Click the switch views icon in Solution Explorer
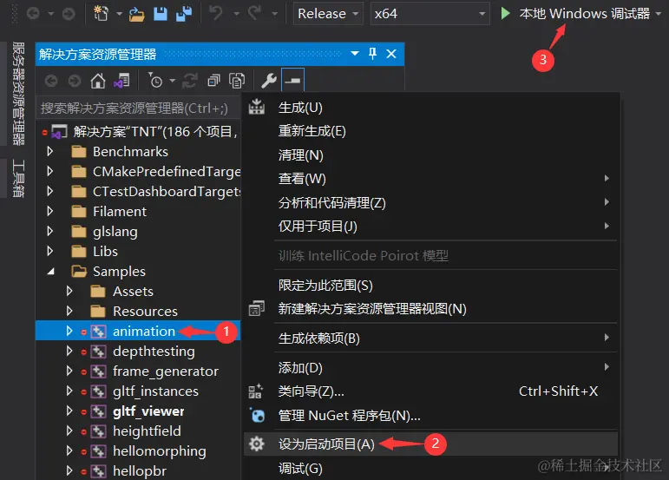This screenshot has height=480, width=669. [x=121, y=80]
